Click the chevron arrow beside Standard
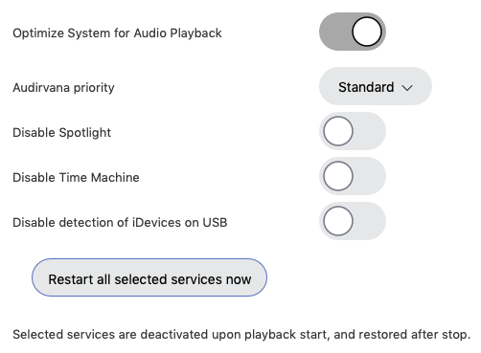 [407, 88]
